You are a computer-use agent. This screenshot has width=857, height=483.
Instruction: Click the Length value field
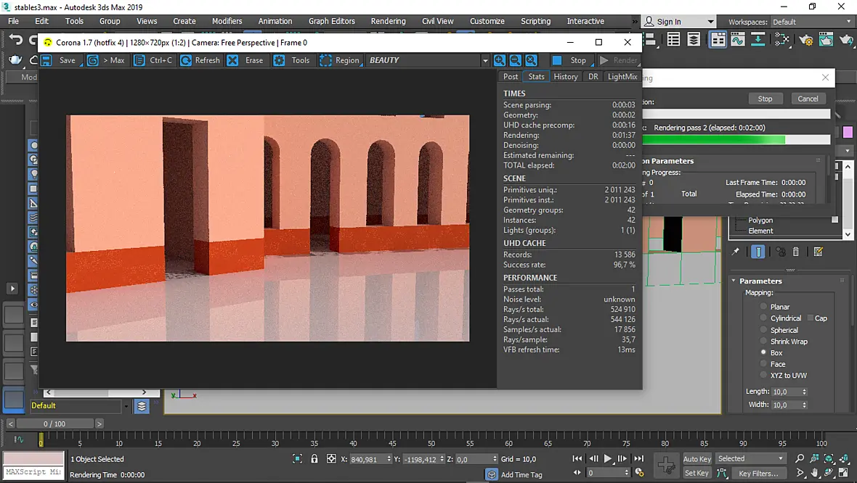(785, 392)
